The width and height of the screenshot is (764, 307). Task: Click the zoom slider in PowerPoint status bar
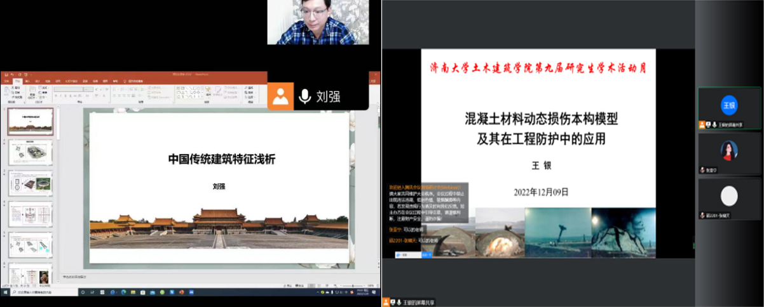351,285
